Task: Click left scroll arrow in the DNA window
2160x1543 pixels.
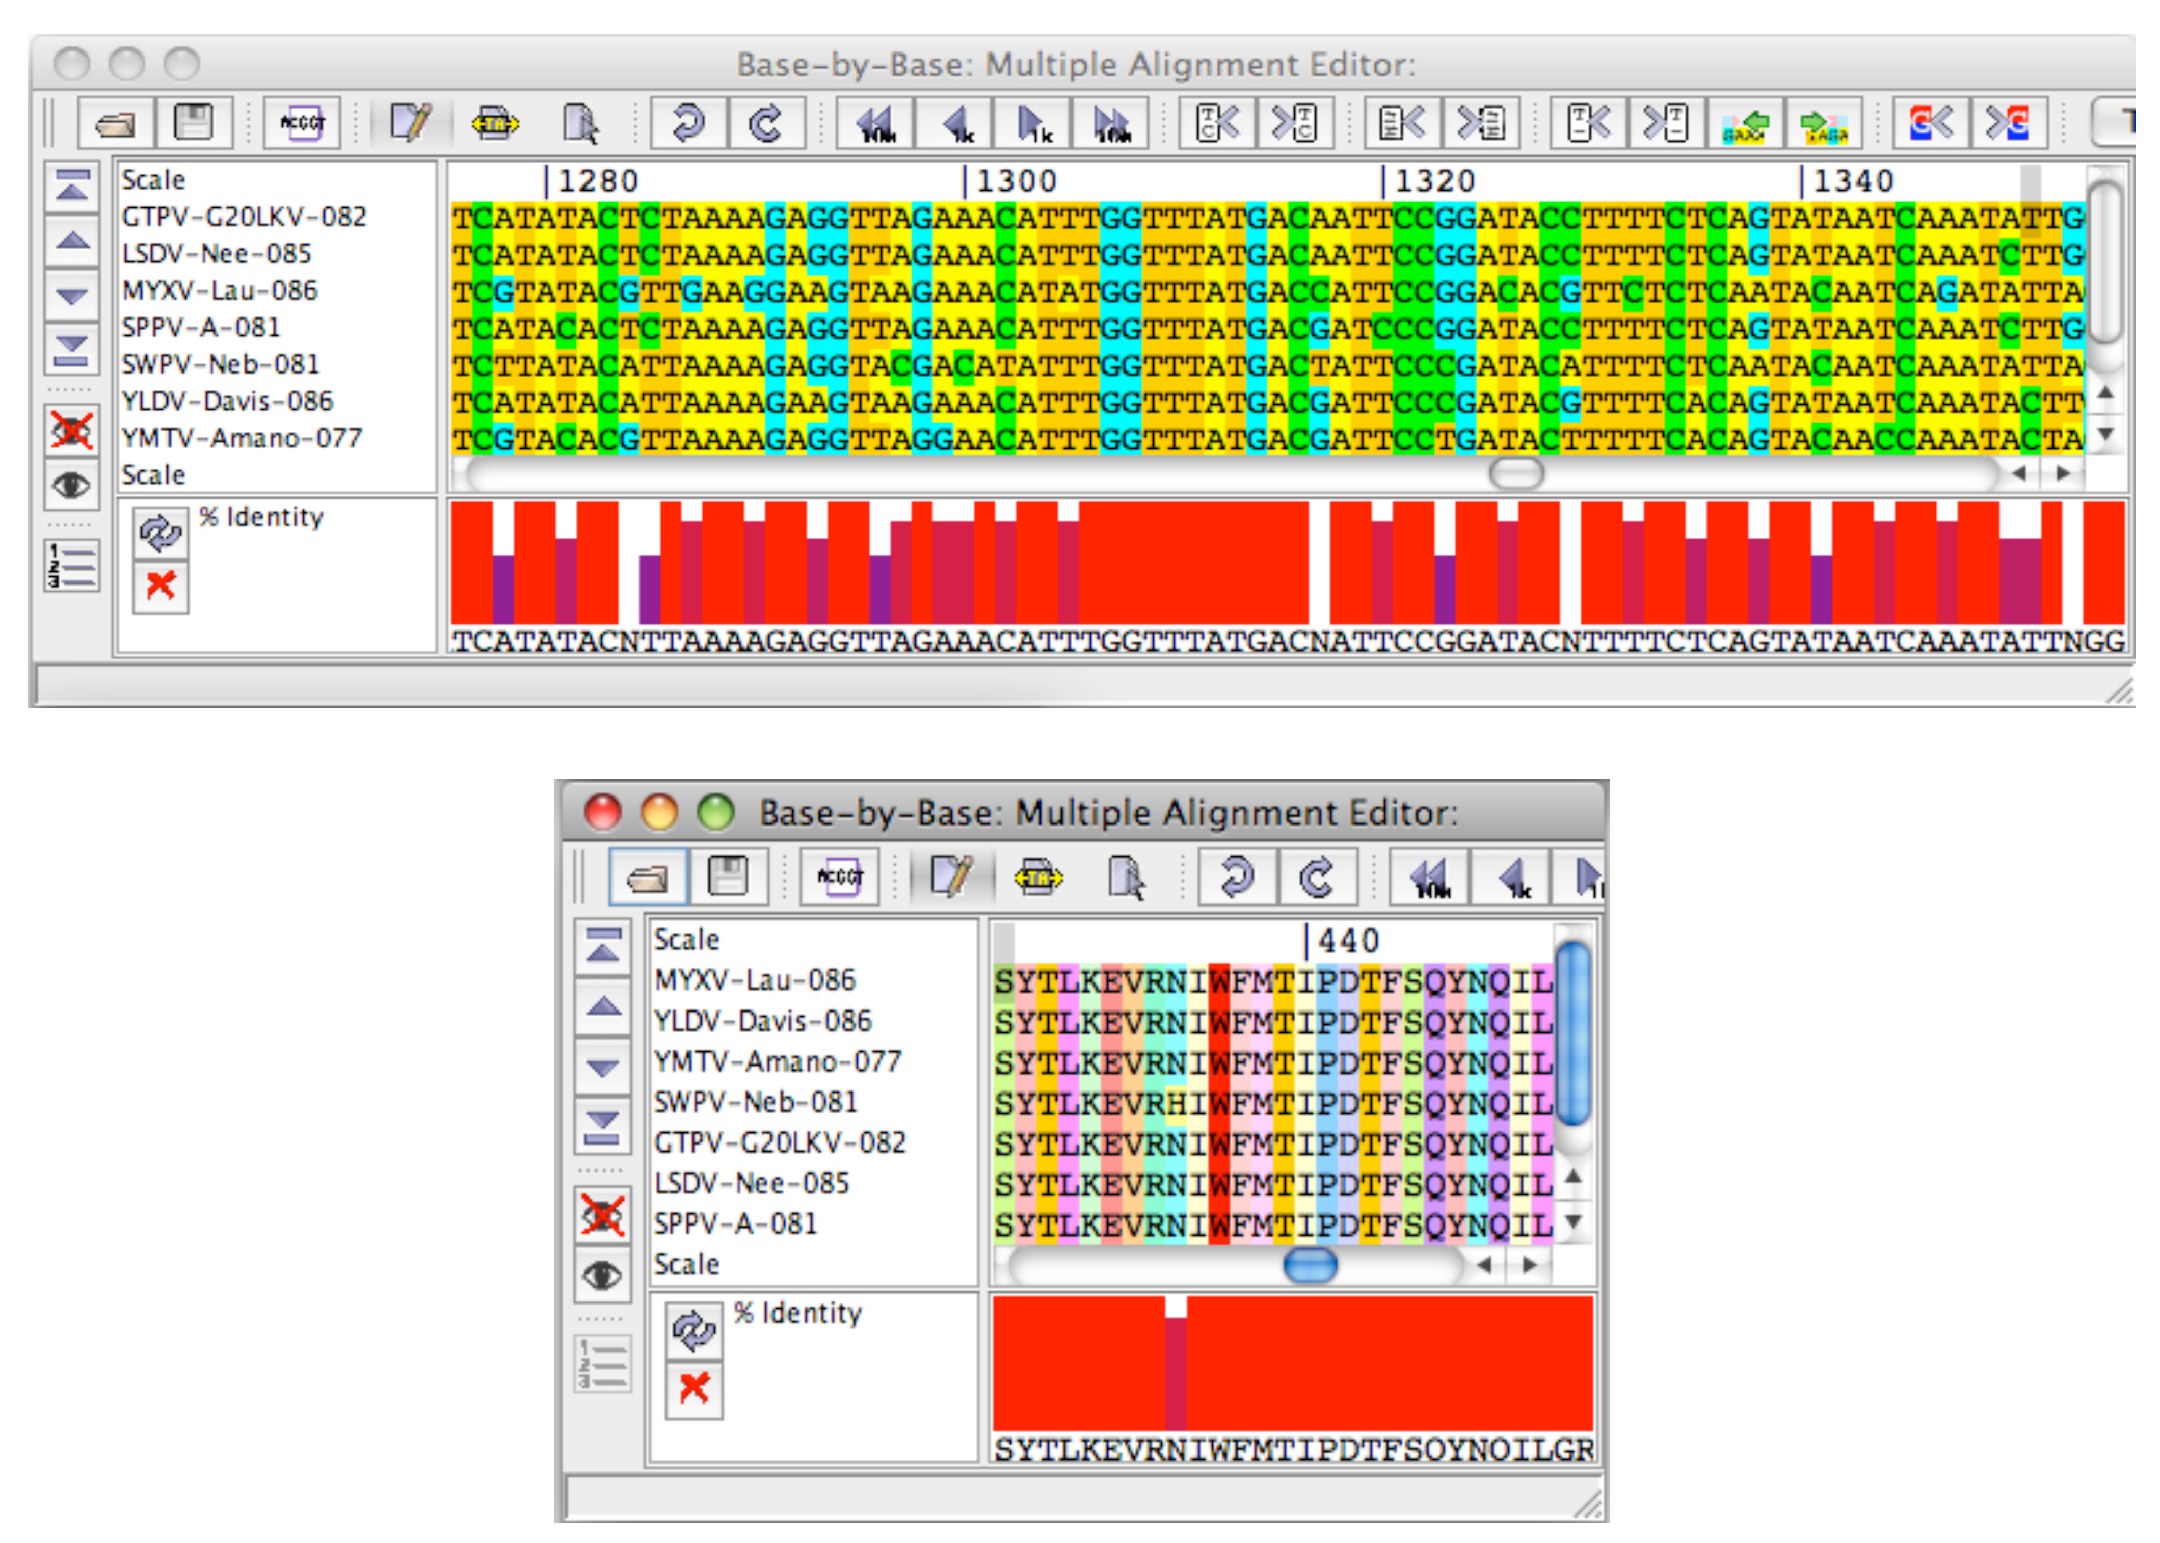Action: coord(2019,473)
